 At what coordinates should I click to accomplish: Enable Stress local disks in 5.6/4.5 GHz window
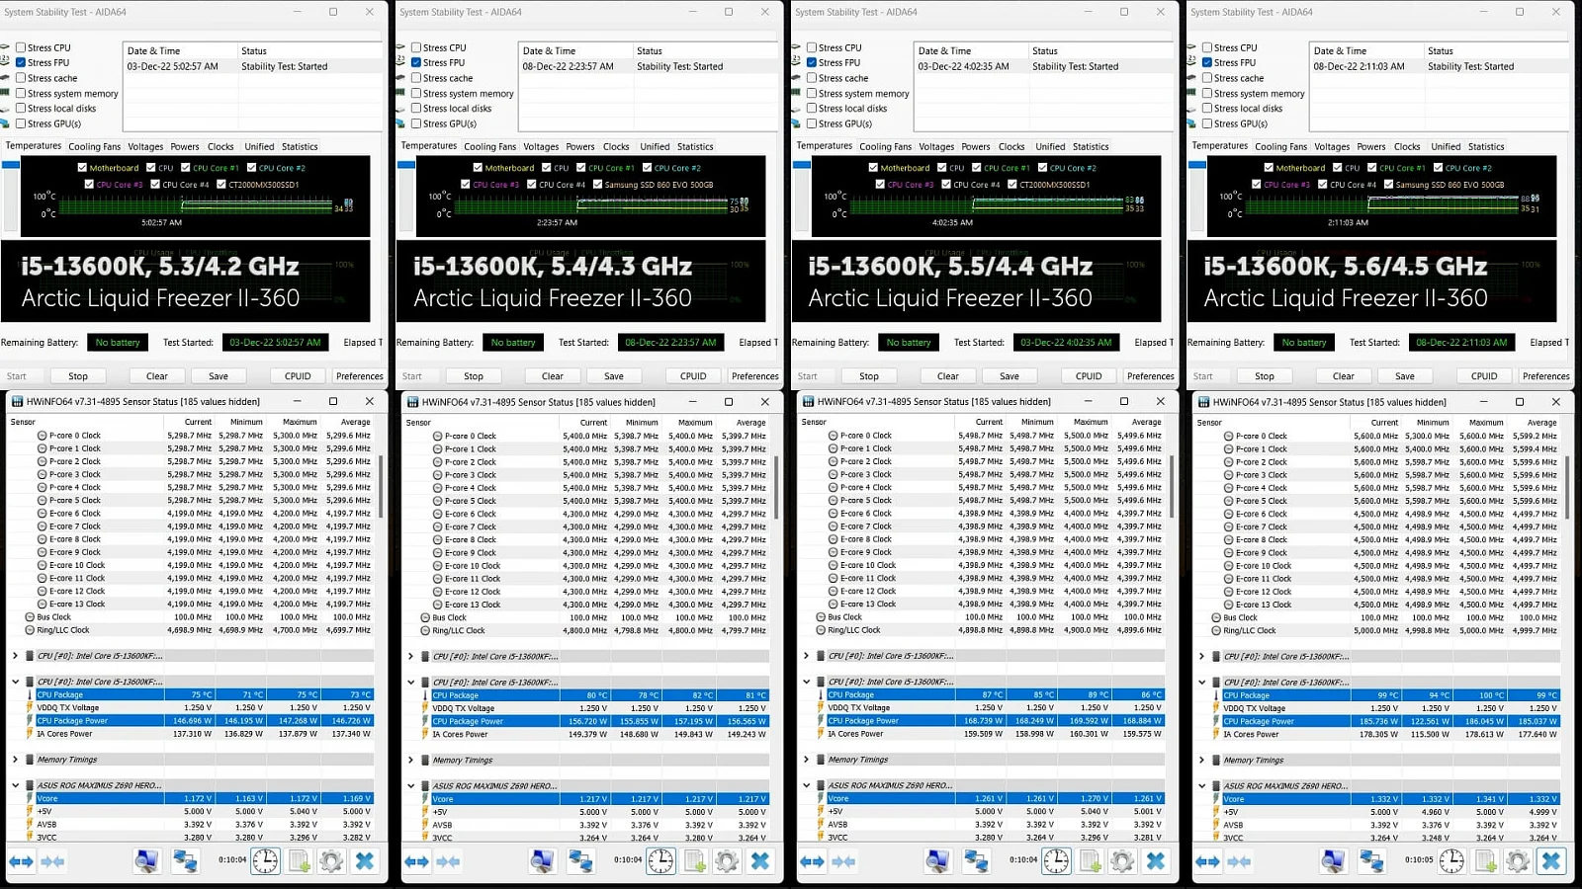pos(1206,109)
